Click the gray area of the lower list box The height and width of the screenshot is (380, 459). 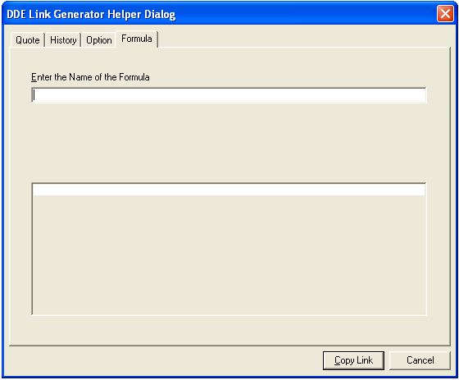pyautogui.click(x=229, y=254)
